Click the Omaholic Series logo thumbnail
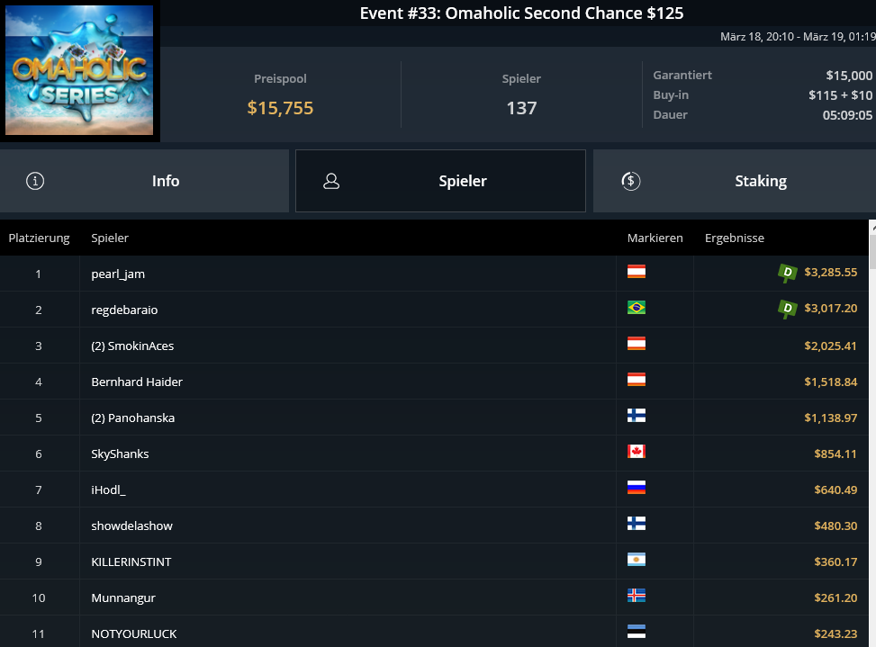The width and height of the screenshot is (876, 647). (x=79, y=70)
